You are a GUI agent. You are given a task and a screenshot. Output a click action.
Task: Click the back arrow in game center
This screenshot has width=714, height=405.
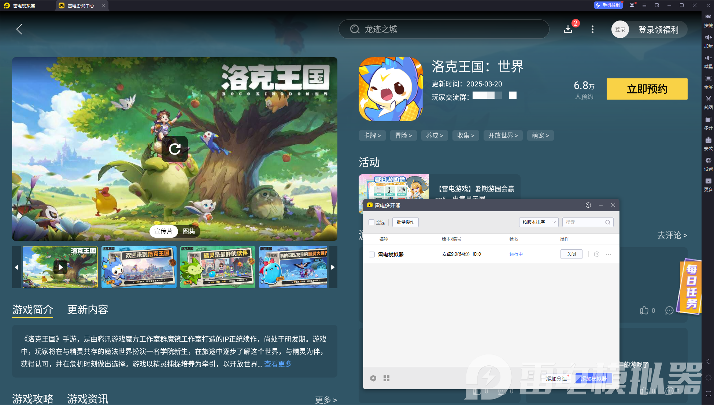tap(19, 29)
